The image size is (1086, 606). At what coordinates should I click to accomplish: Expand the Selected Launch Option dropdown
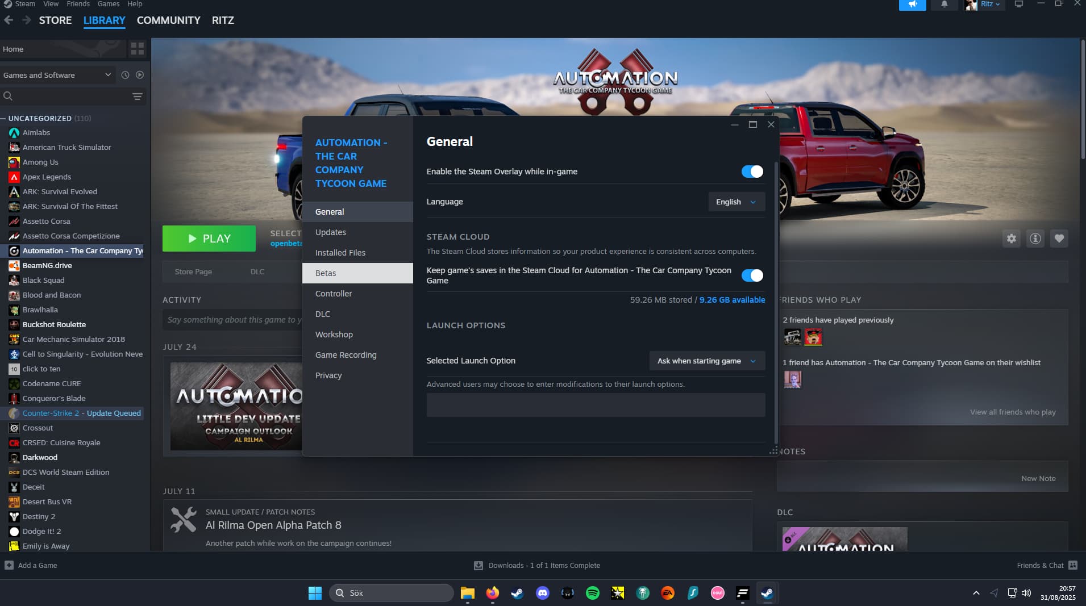tap(706, 361)
